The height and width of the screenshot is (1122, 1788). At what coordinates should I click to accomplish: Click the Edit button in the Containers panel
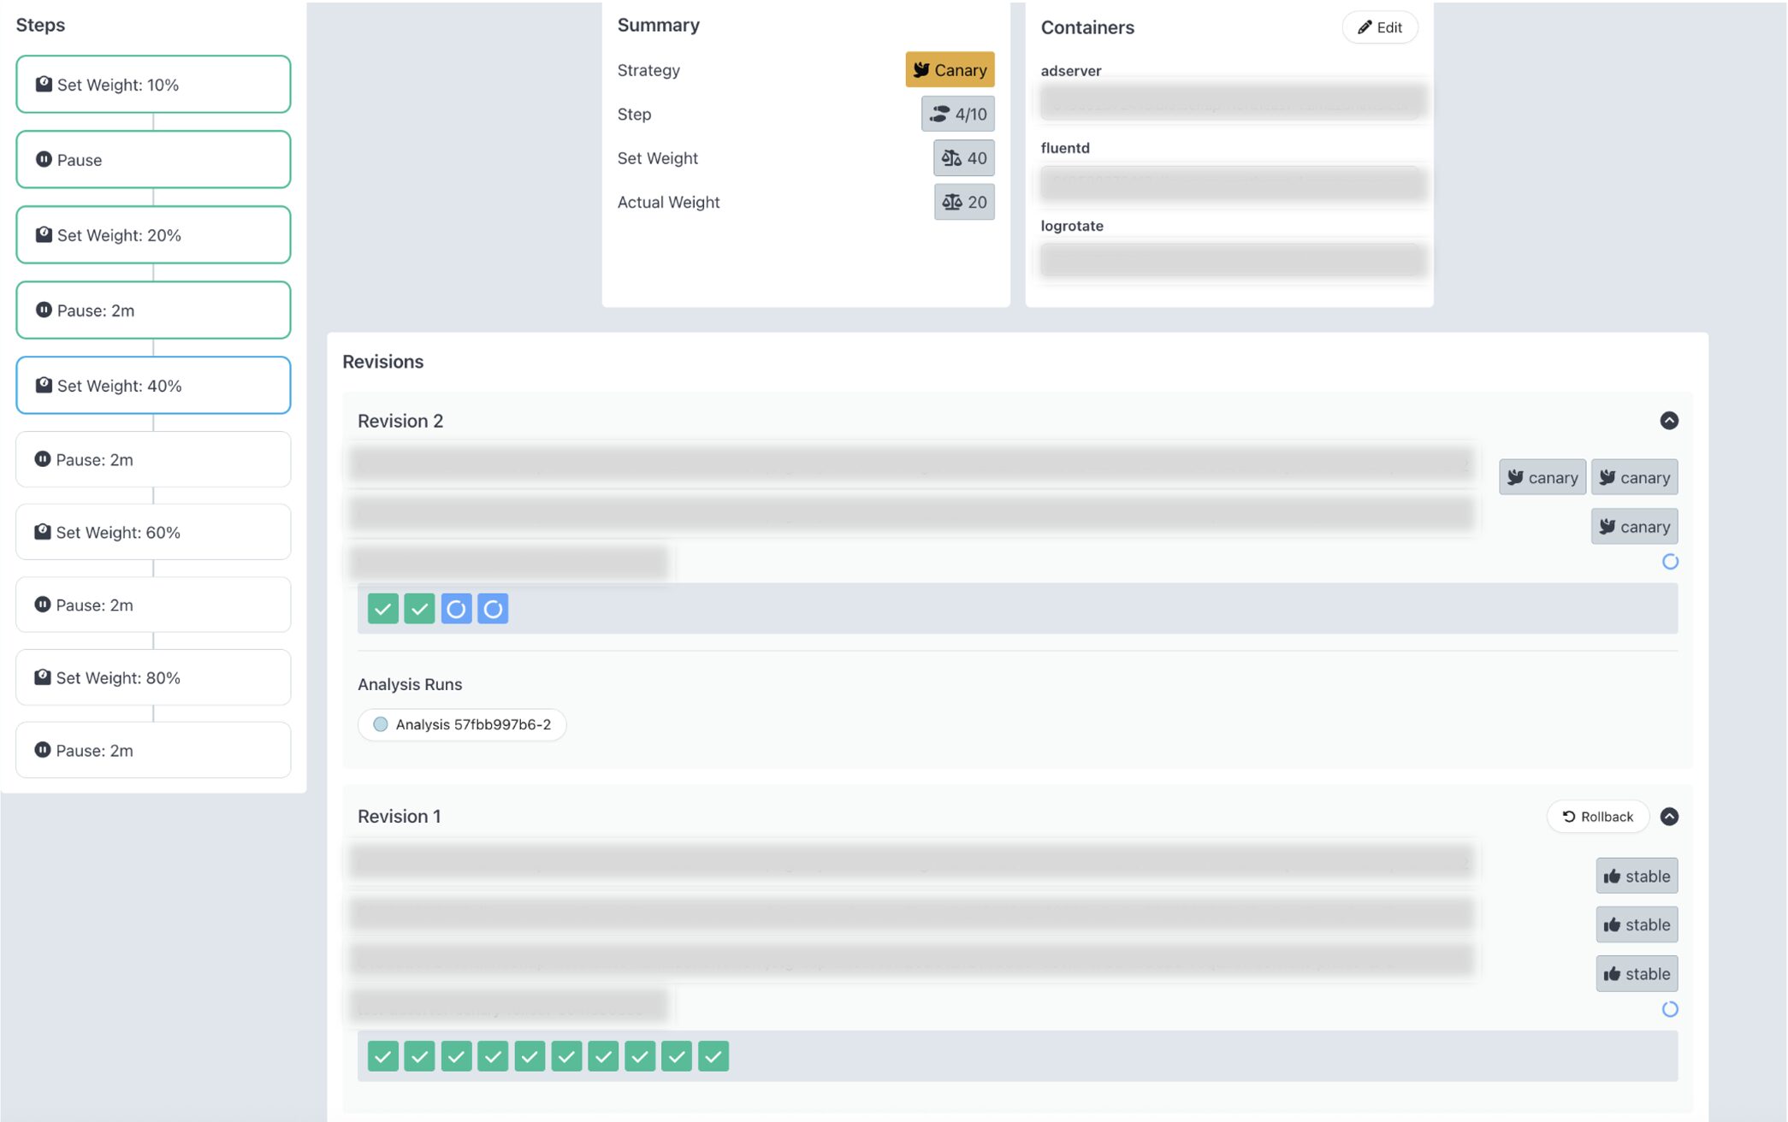tap(1380, 27)
